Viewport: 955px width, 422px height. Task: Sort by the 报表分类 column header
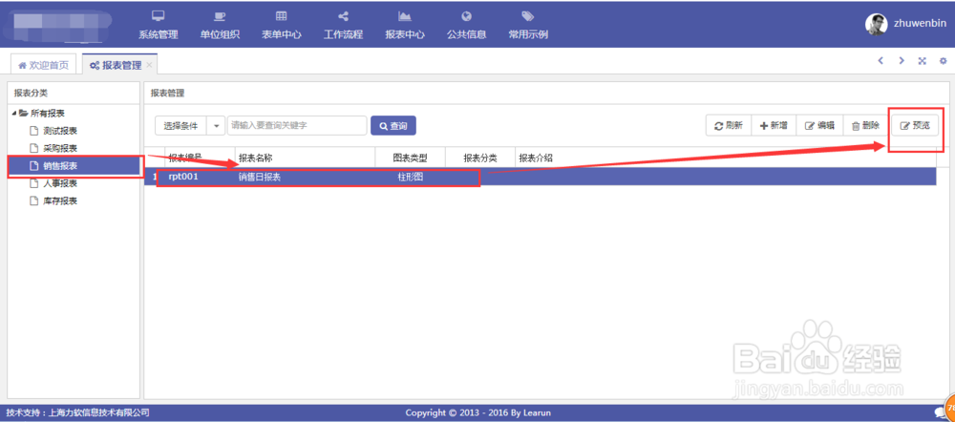[480, 158]
